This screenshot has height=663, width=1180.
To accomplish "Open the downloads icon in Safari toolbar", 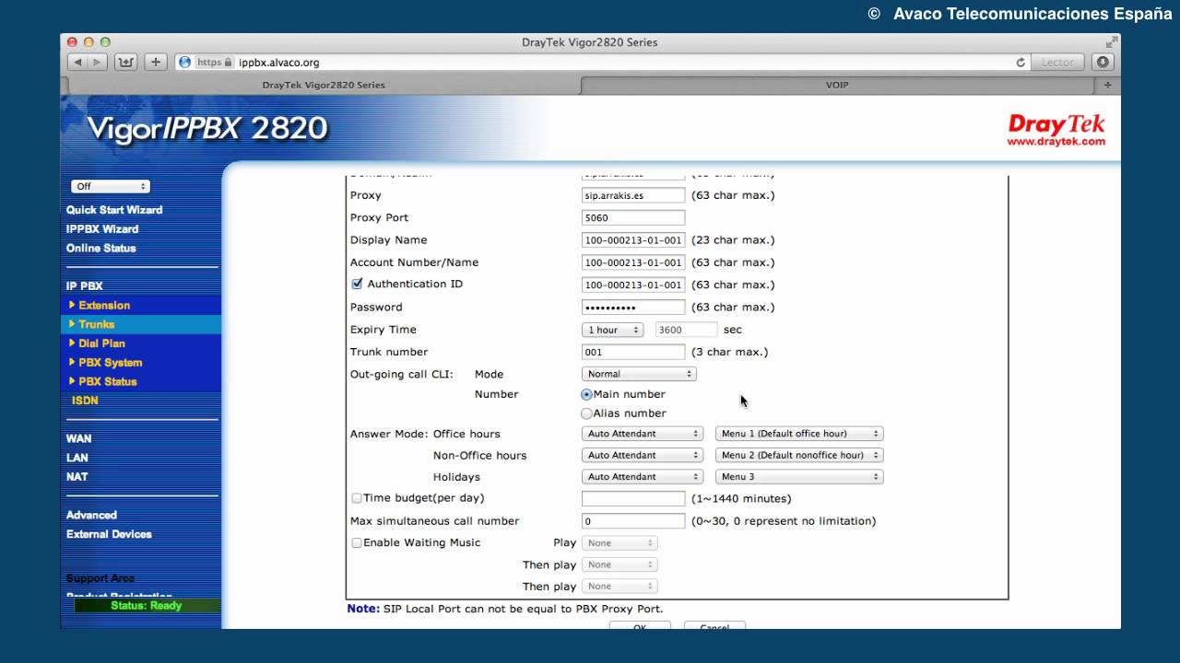I will (x=1103, y=62).
